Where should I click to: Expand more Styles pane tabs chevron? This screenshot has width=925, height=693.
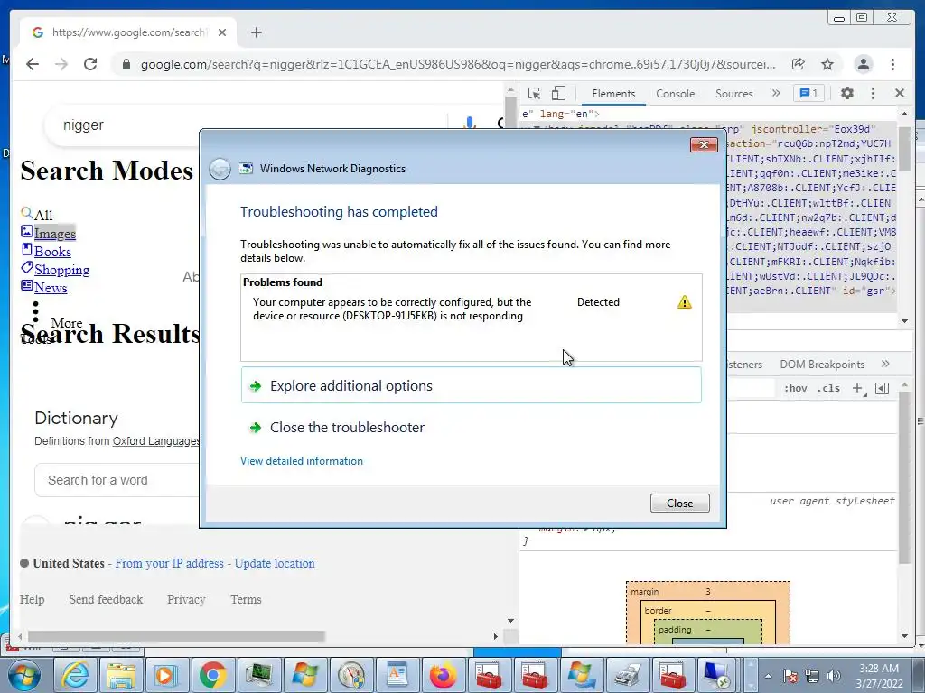click(x=885, y=365)
